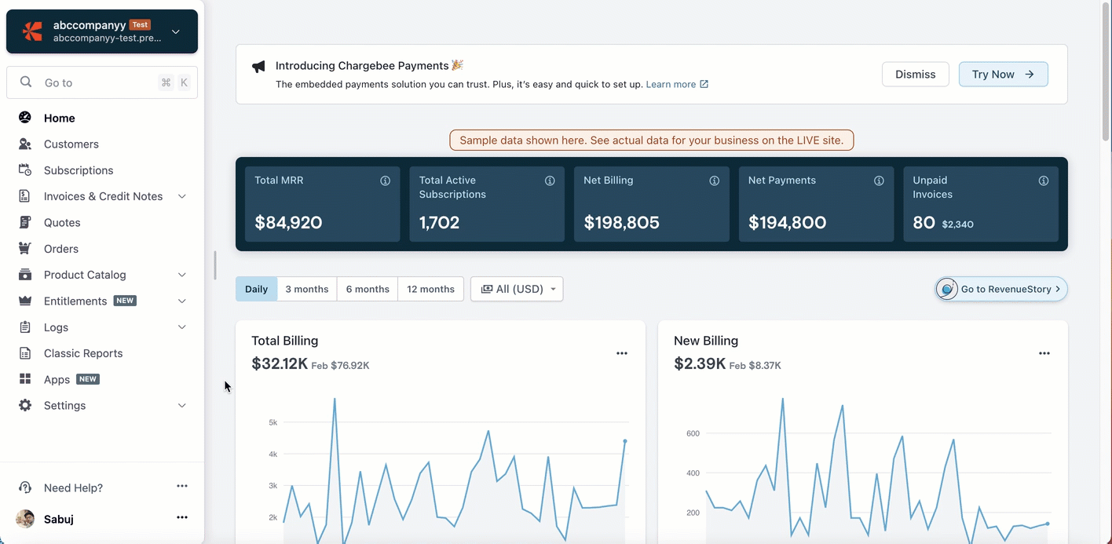Image resolution: width=1112 pixels, height=544 pixels.
Task: Open Quotes via its sidebar icon
Action: (x=25, y=223)
